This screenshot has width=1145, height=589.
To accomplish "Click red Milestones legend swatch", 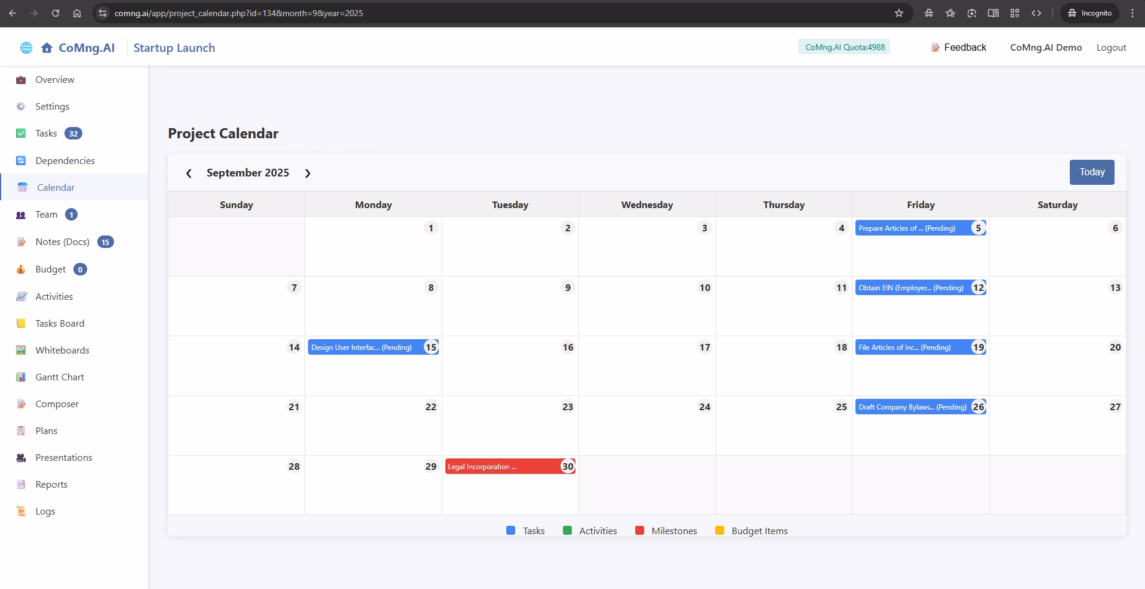I will 639,531.
